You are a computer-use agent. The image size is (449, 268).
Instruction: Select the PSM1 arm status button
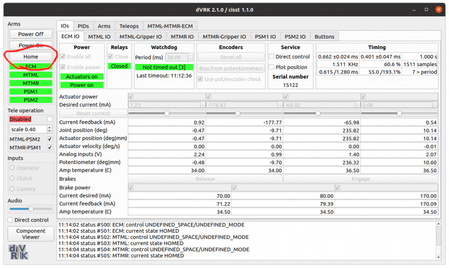31,92
